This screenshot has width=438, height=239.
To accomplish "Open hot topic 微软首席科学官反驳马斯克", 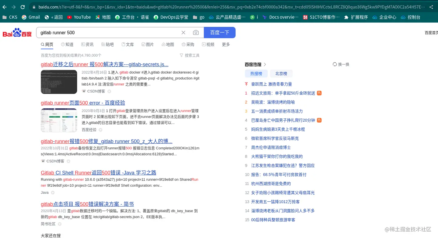I will [x=275, y=138].
